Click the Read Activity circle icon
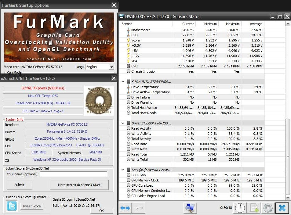This screenshot has width=291, height=215. coord(129,128)
